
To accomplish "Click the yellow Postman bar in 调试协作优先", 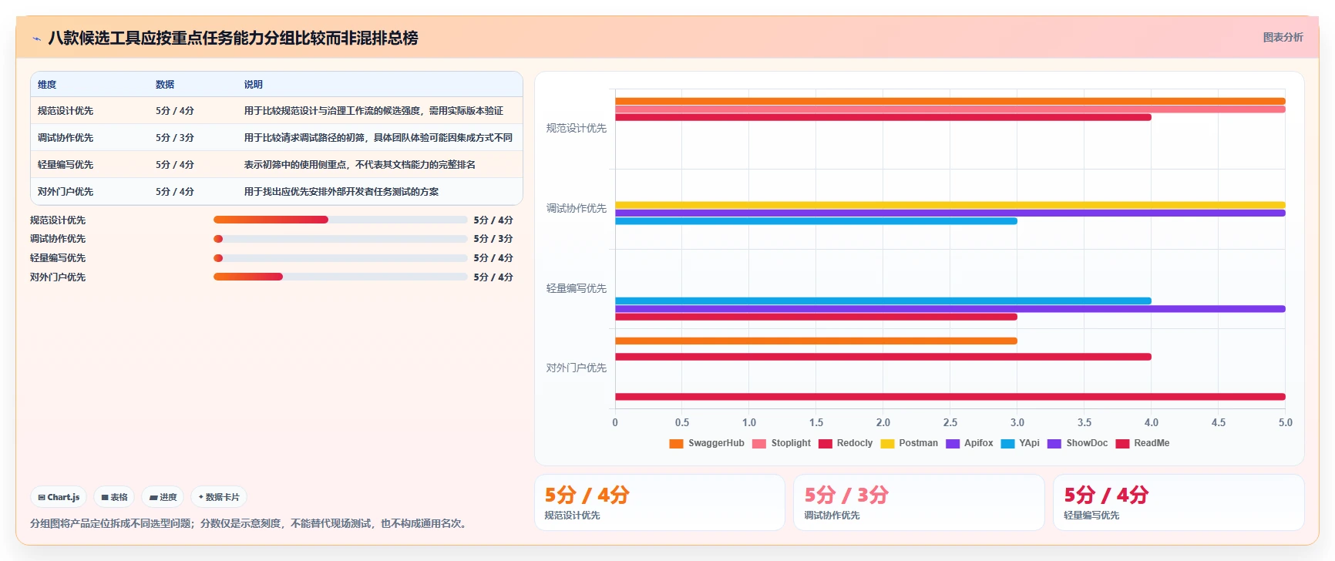I will pos(950,205).
